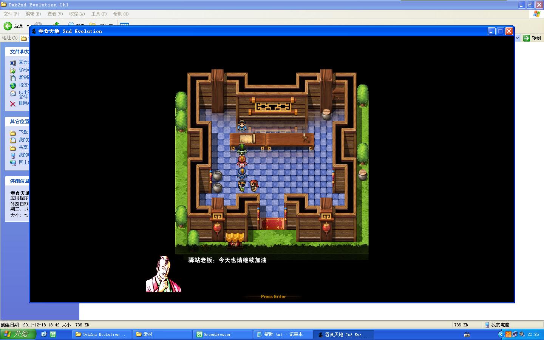Click the station owner portrait in dialog
Viewport: 544px width, 340px height.
tap(164, 274)
